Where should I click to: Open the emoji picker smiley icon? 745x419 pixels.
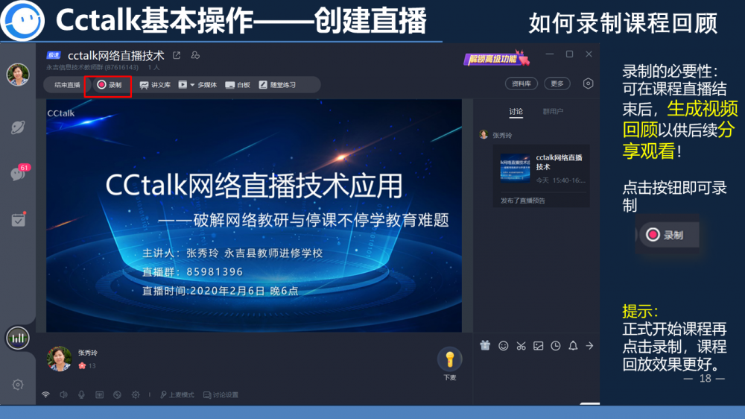point(503,346)
